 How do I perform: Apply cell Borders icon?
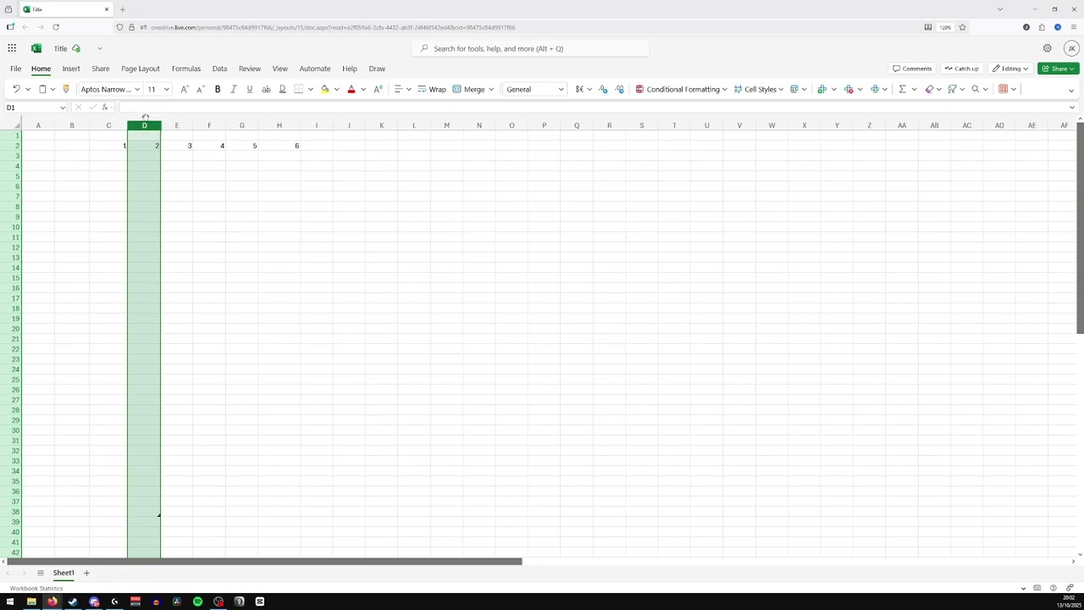pos(298,89)
